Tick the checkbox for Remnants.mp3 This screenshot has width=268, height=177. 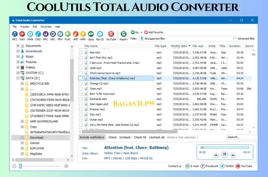(80, 99)
